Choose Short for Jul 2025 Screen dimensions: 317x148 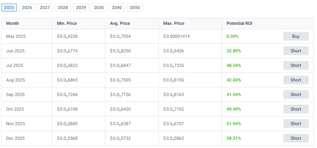click(296, 65)
